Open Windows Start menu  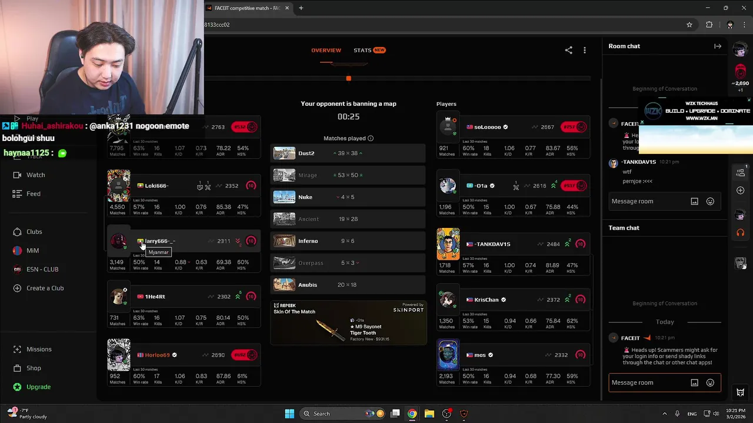pyautogui.click(x=289, y=414)
